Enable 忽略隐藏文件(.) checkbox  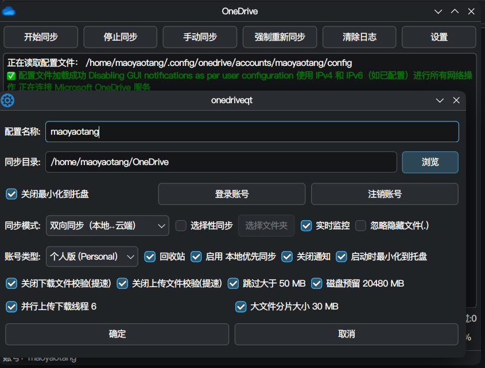click(x=360, y=226)
